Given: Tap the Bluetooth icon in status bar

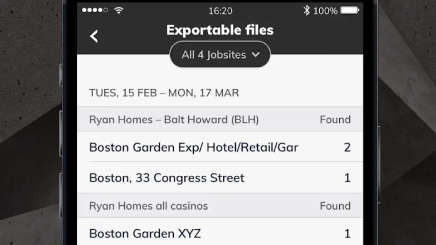Looking at the screenshot, I should [306, 11].
